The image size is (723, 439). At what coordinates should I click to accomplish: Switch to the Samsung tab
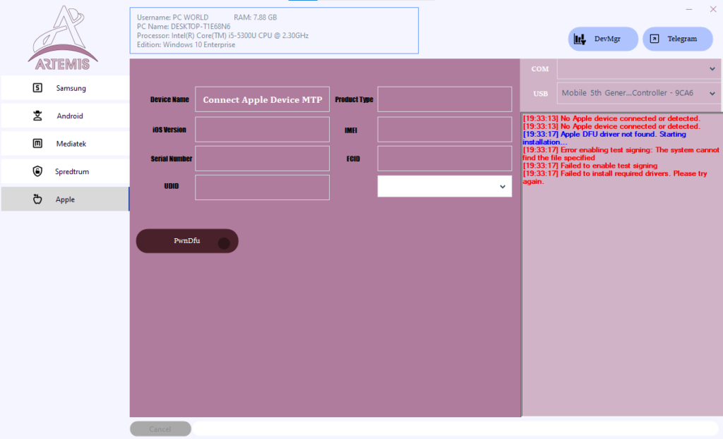coord(64,87)
